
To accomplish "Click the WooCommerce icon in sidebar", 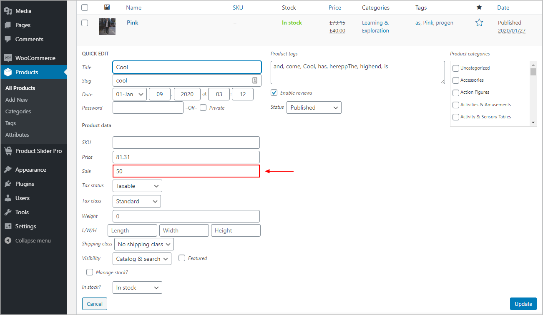I will [8, 58].
